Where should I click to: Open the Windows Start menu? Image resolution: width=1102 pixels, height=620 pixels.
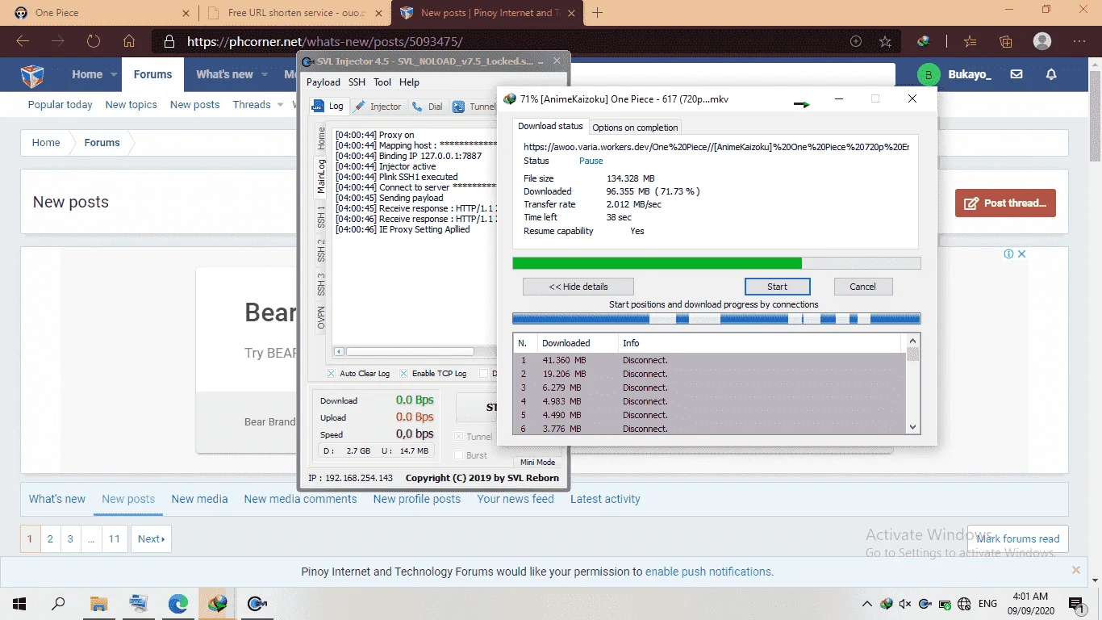coord(19,603)
